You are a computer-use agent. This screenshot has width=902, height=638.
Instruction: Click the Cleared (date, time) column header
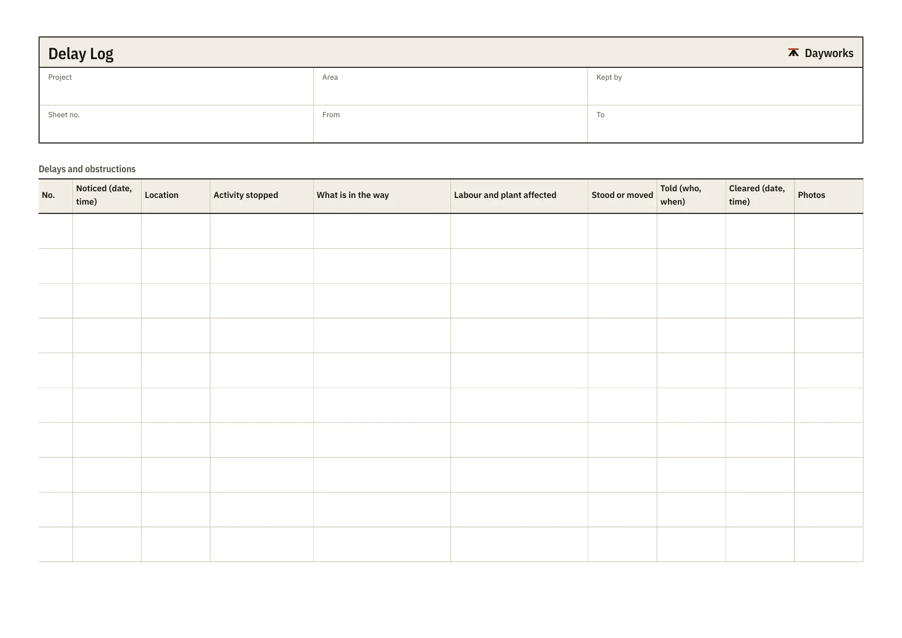760,195
